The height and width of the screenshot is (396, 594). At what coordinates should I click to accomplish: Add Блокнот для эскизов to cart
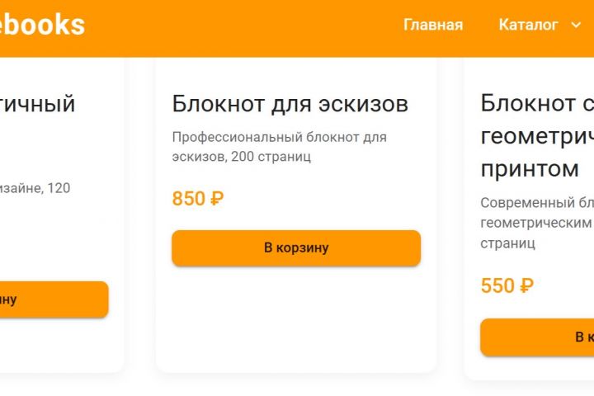pos(295,247)
